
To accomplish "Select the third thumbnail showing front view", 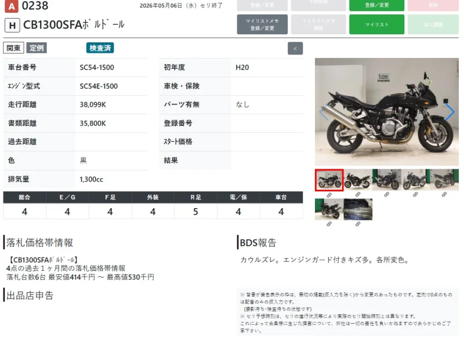I will point(386,180).
